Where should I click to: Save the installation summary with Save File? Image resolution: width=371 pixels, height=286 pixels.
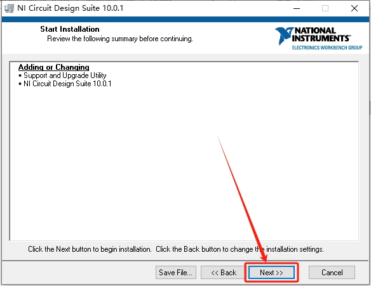(x=176, y=273)
